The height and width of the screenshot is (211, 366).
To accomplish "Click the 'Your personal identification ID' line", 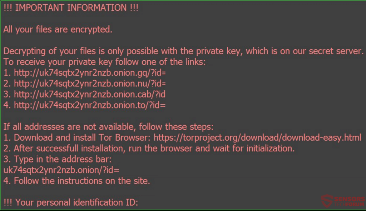I will 71,202.
